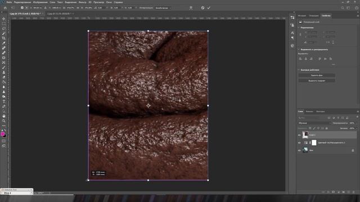Create a new layer icon
The image size is (360, 202).
[x=349, y=192]
